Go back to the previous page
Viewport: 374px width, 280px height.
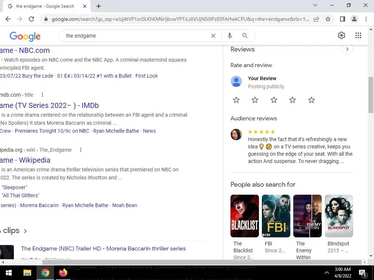pos(8,19)
